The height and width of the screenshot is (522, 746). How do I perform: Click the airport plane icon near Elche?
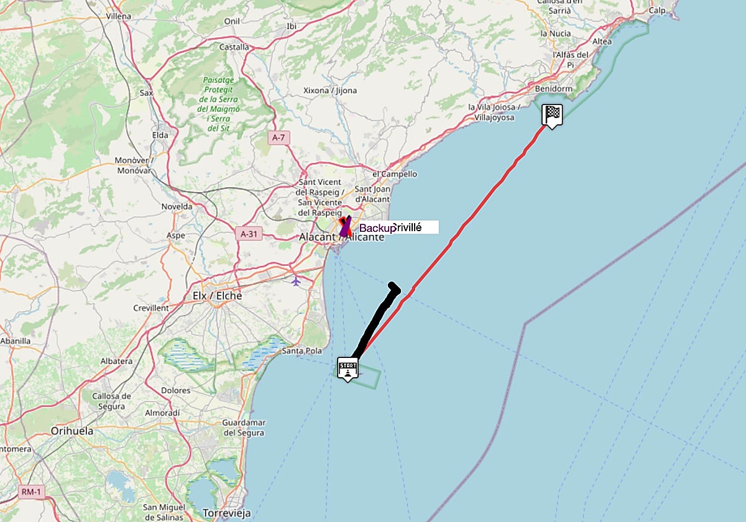[296, 281]
